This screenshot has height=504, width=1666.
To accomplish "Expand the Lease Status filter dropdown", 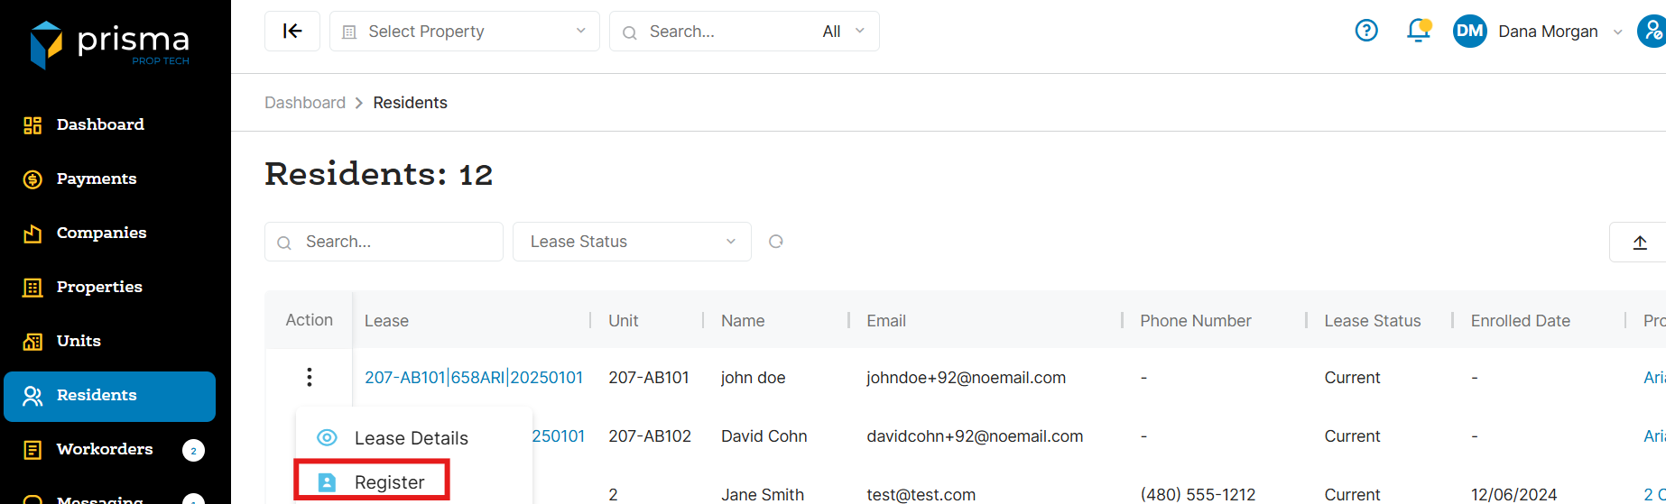I will pyautogui.click(x=632, y=242).
